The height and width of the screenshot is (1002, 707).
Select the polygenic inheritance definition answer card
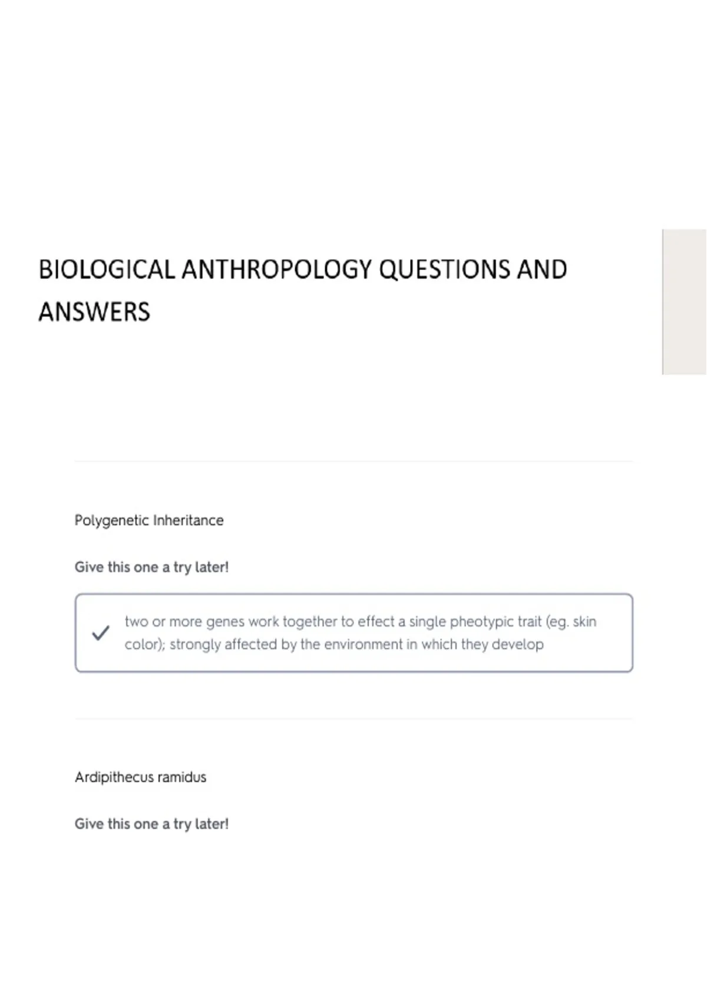coord(354,633)
